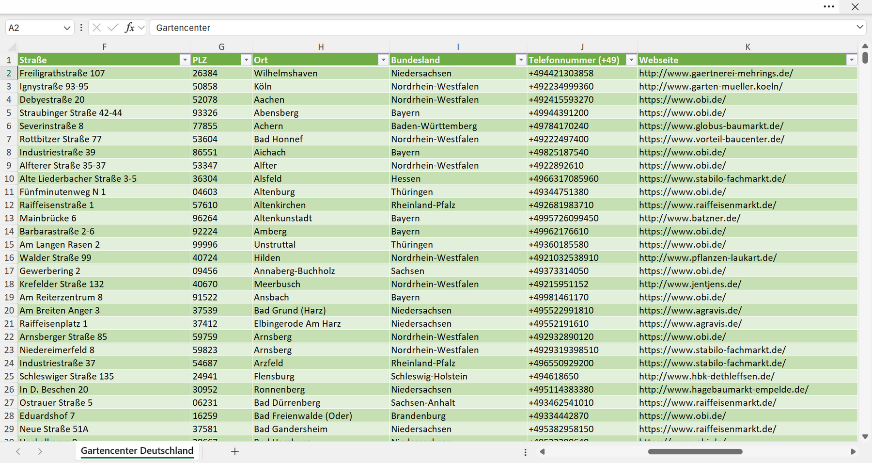Open the gaertnerei-mehrings.de website link
The image size is (872, 463).
click(716, 73)
